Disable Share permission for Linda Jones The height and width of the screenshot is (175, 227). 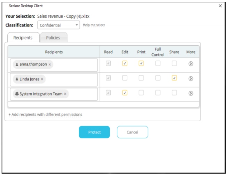174,78
